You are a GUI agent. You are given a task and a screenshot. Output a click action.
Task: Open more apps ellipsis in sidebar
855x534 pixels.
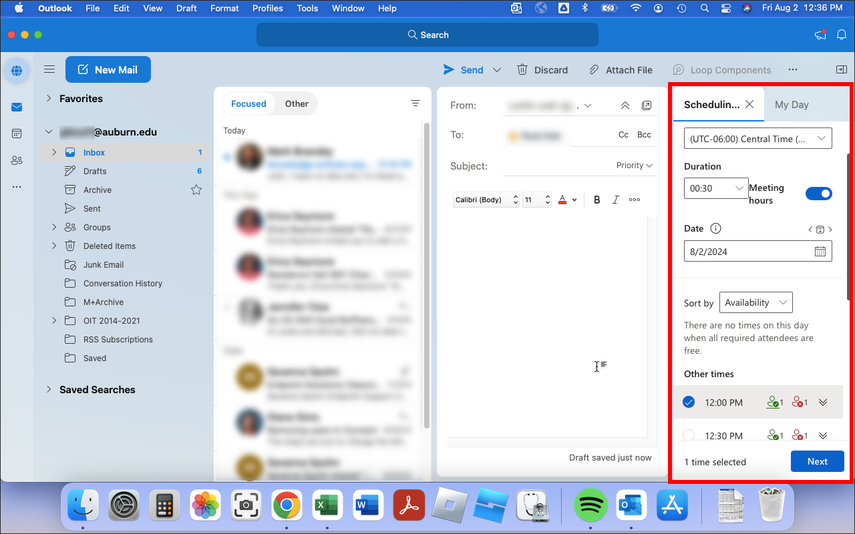pos(17,187)
